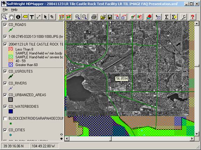The width and height of the screenshot is (201, 150).
Task: Uncheck the CO_ROADS layer checkbox
Action: tap(5, 25)
